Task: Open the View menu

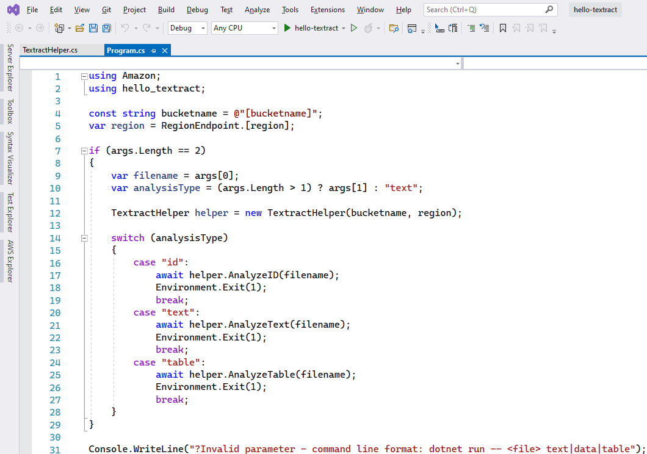Action: 82,10
